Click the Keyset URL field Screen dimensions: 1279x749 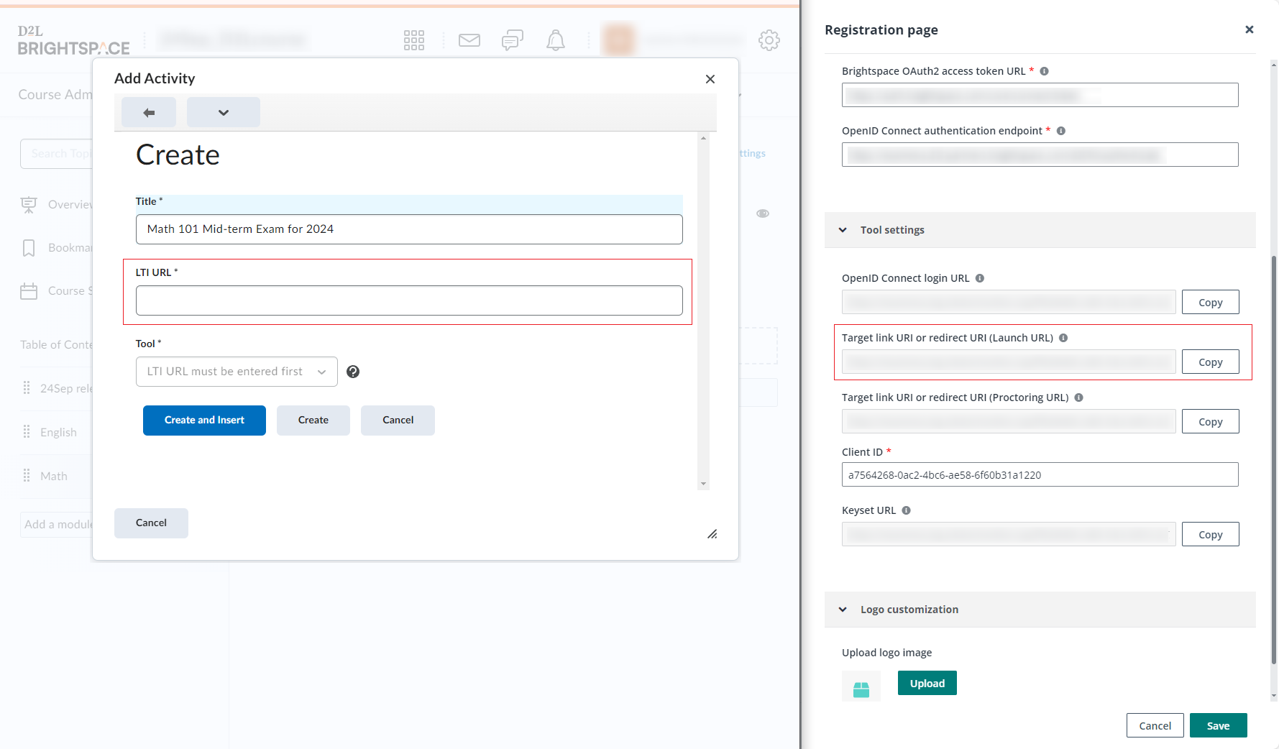click(1009, 534)
